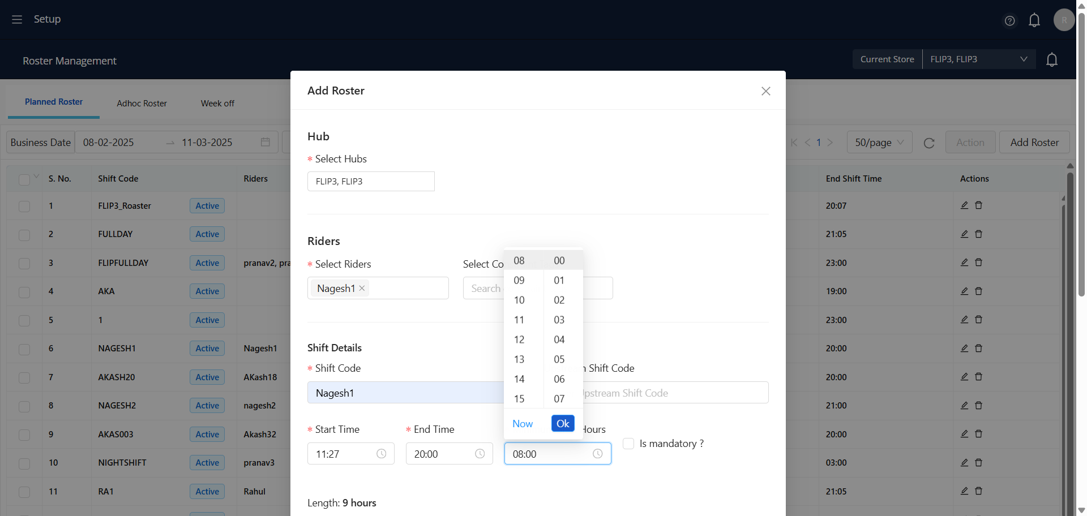The width and height of the screenshot is (1087, 516).
Task: Edit the FLIP3_Roaster row with pencil icon
Action: tap(964, 205)
